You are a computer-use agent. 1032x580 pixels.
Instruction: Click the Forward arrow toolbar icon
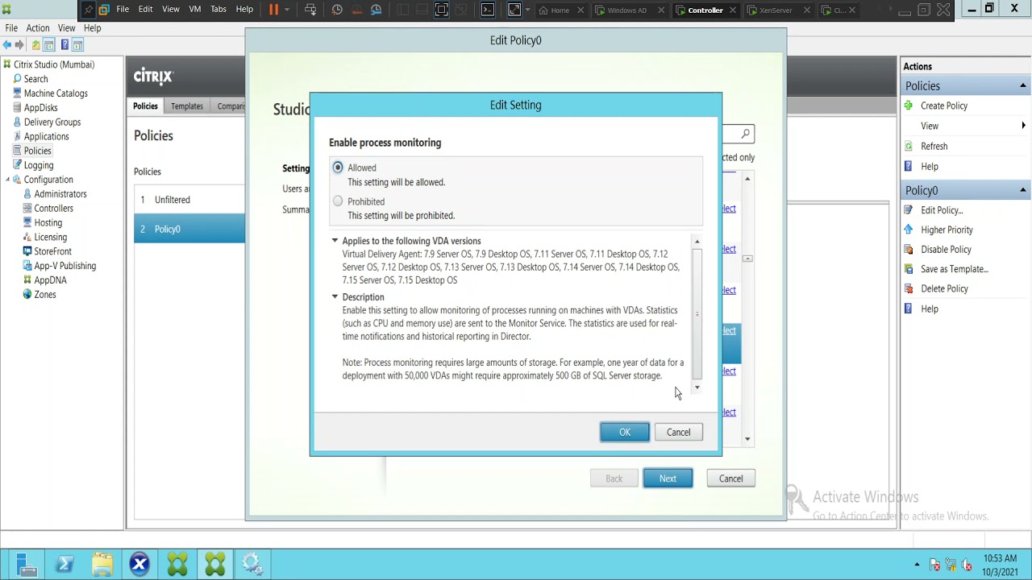point(19,45)
